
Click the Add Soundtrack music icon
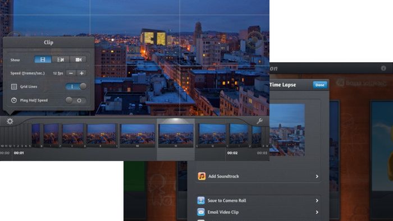click(x=202, y=176)
